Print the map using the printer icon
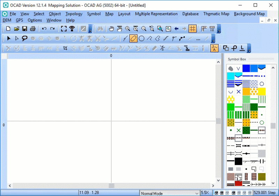Image resolution: width=279 pixels, height=196 pixels. [33, 28]
